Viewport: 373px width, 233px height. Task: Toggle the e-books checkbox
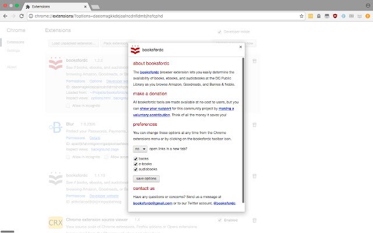[136, 164]
